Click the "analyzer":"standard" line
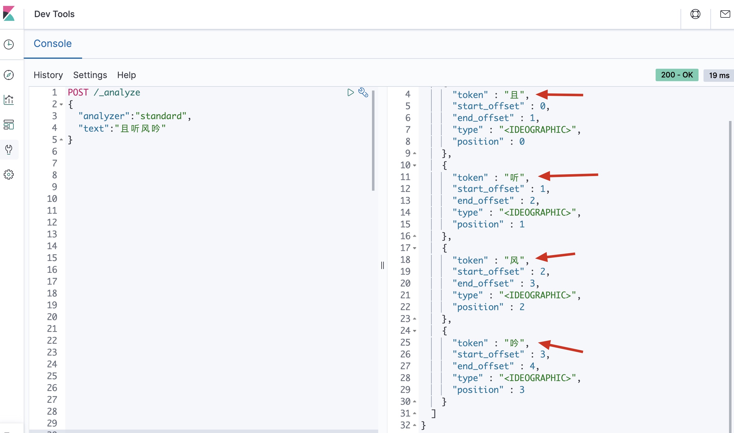The image size is (734, 433). pyautogui.click(x=135, y=116)
